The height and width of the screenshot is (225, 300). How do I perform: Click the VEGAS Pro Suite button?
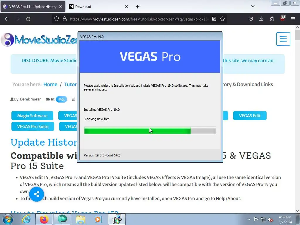point(33,127)
